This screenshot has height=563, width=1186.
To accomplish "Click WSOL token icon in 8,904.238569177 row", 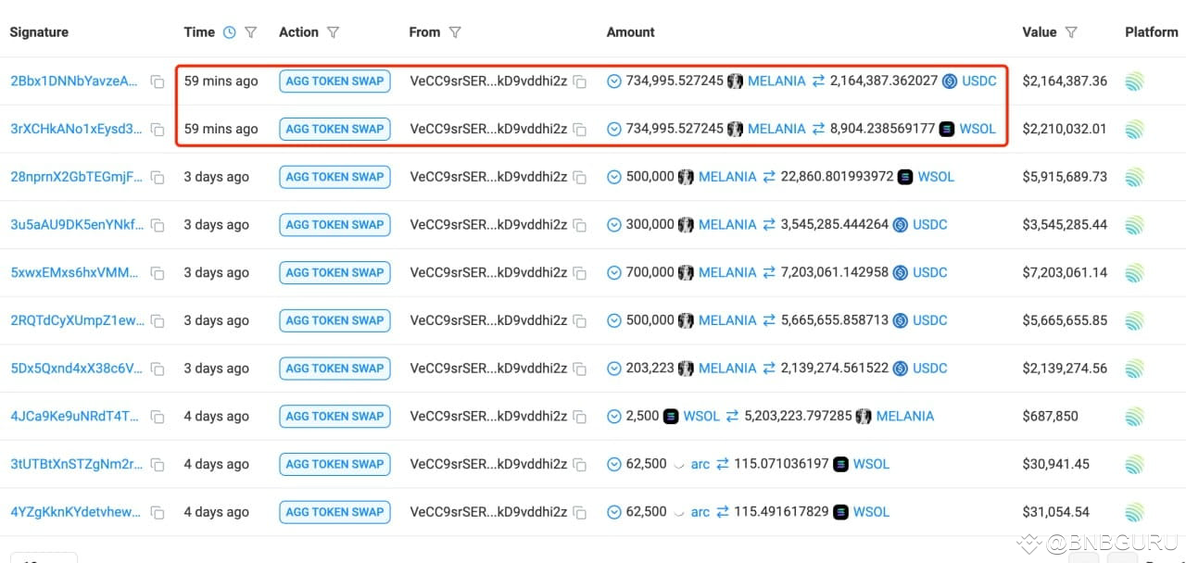I will (x=947, y=130).
